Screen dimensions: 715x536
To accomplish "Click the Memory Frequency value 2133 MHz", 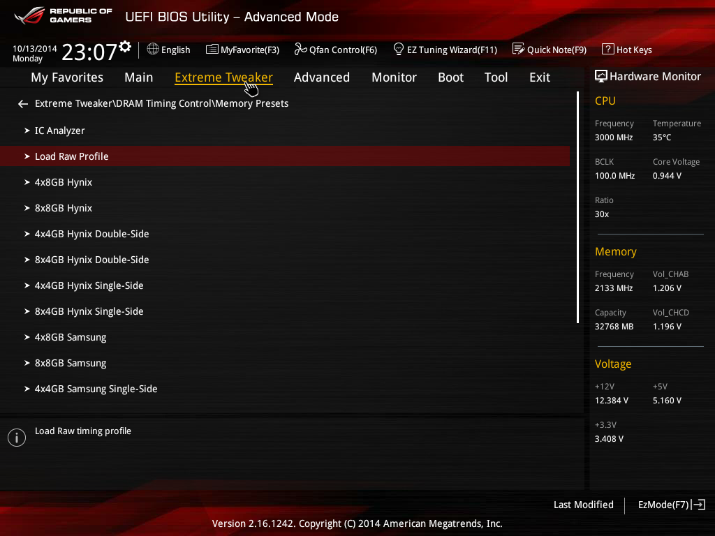I will (614, 288).
